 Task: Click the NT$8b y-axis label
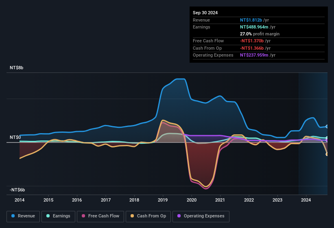[16, 68]
